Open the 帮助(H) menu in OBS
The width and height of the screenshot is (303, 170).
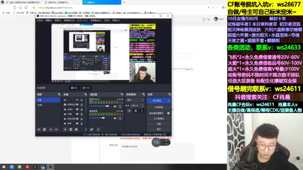pyautogui.click(x=116, y=20)
